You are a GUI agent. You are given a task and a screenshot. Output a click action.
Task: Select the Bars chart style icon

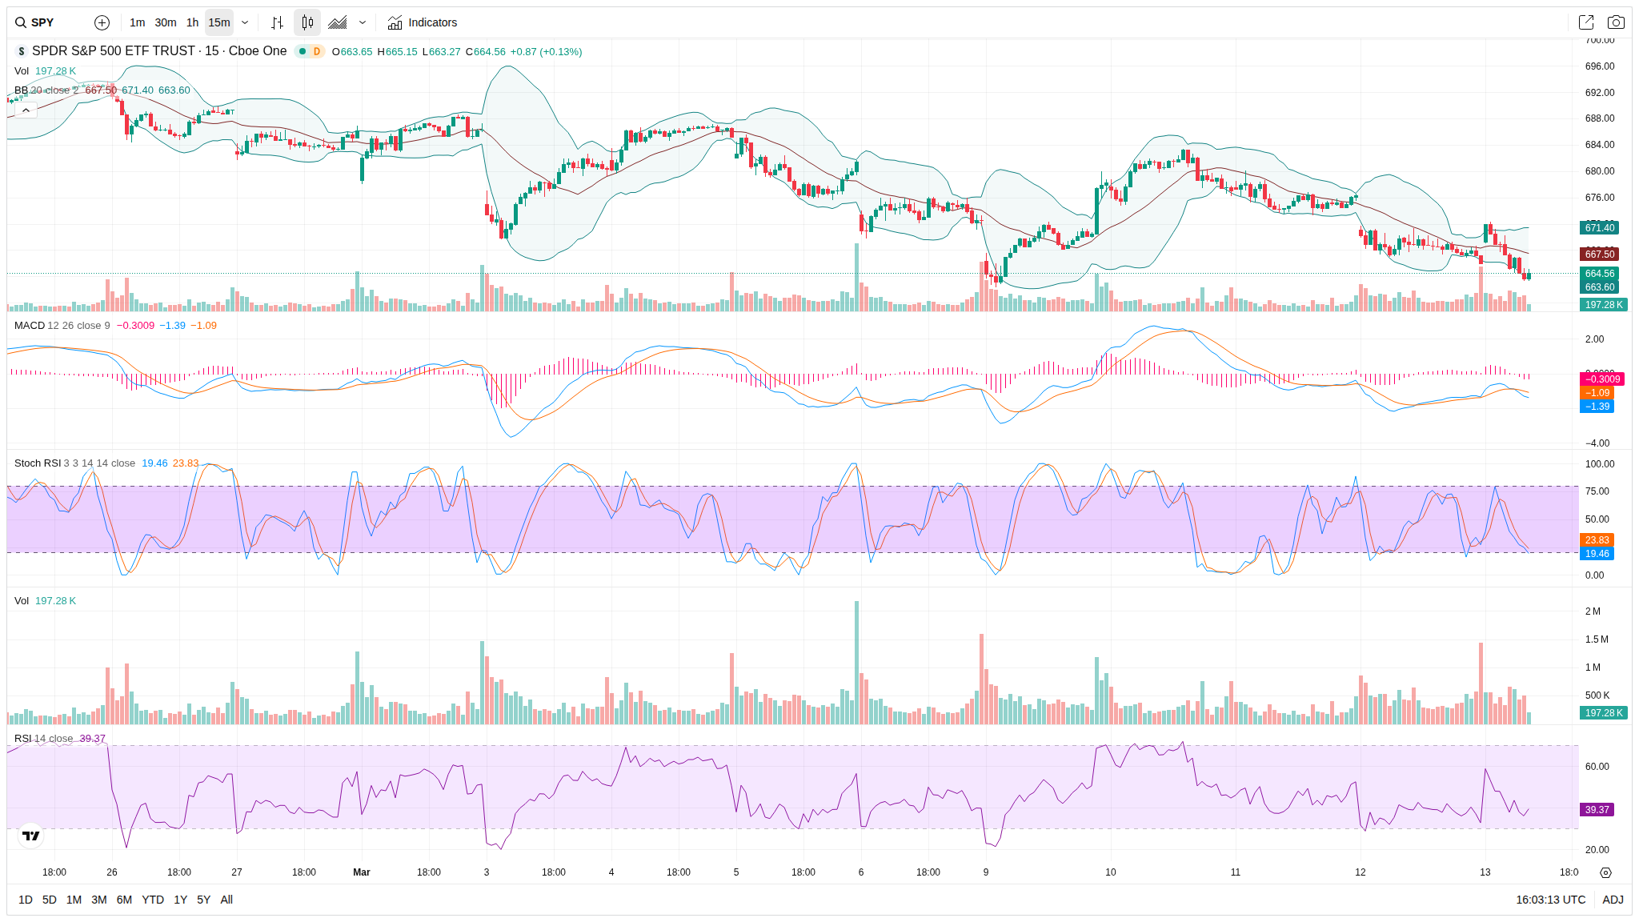(x=277, y=22)
